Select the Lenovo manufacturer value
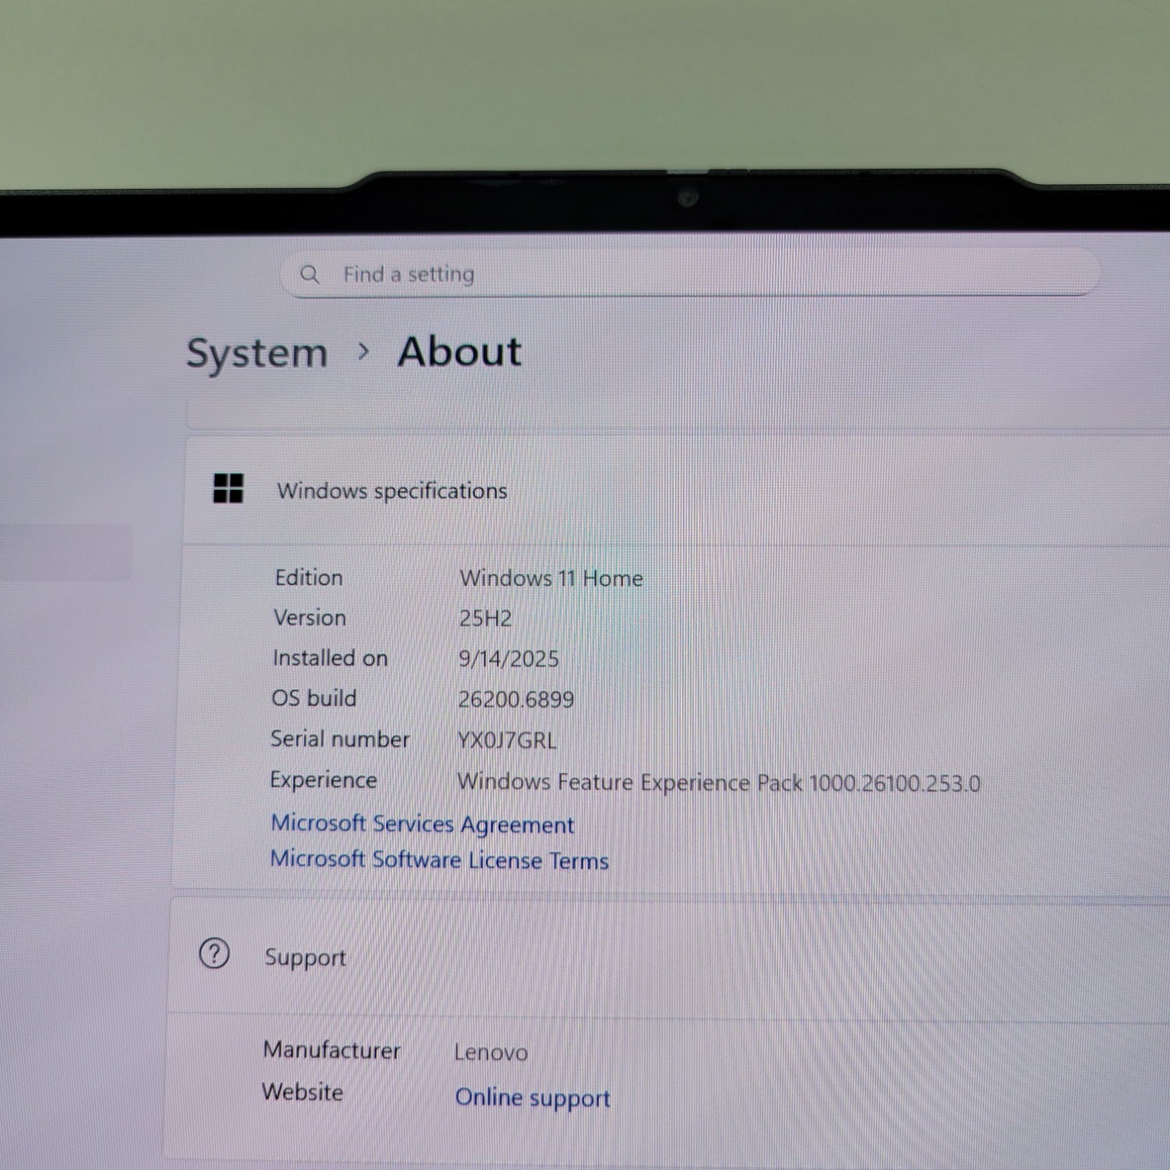 click(x=491, y=1052)
